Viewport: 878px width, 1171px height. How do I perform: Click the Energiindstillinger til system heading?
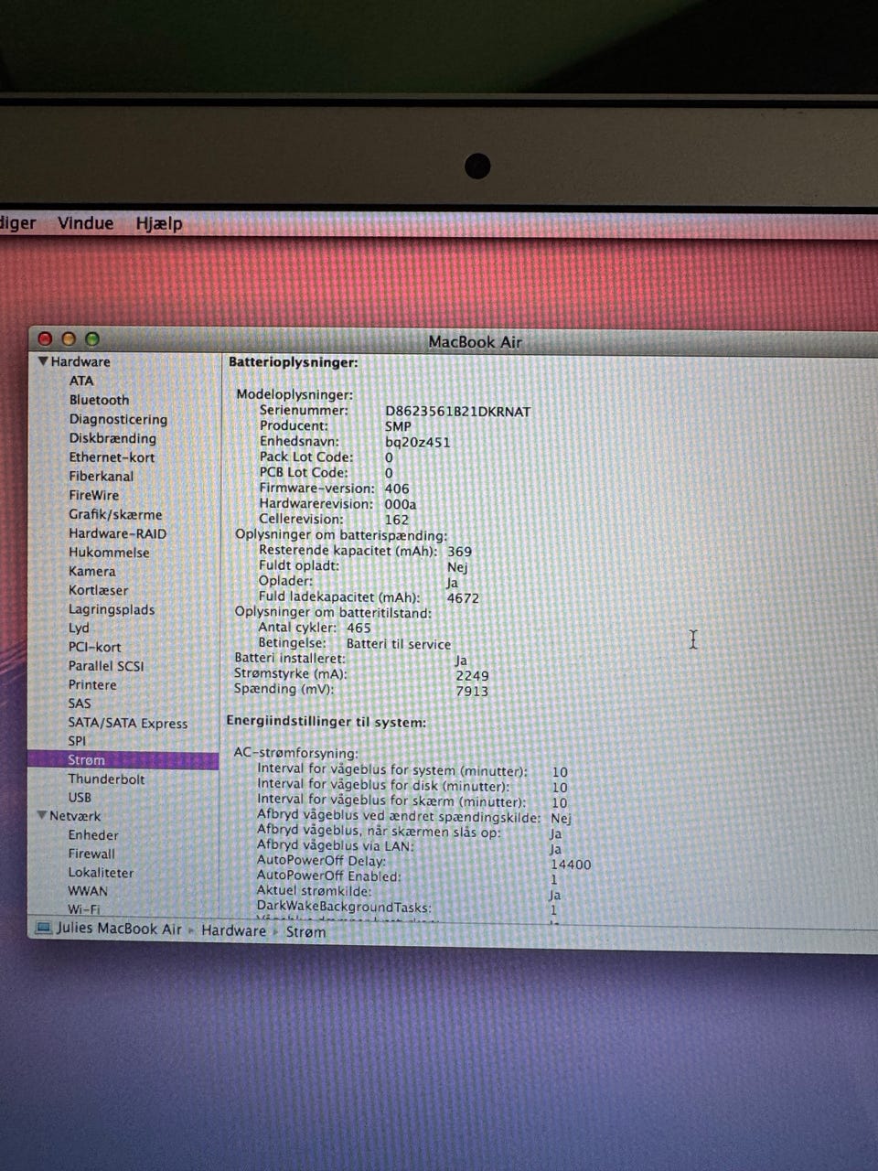[x=327, y=722]
